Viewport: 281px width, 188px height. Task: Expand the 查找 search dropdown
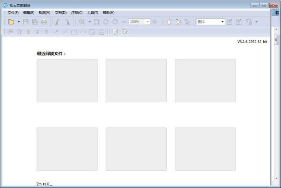coord(222,22)
